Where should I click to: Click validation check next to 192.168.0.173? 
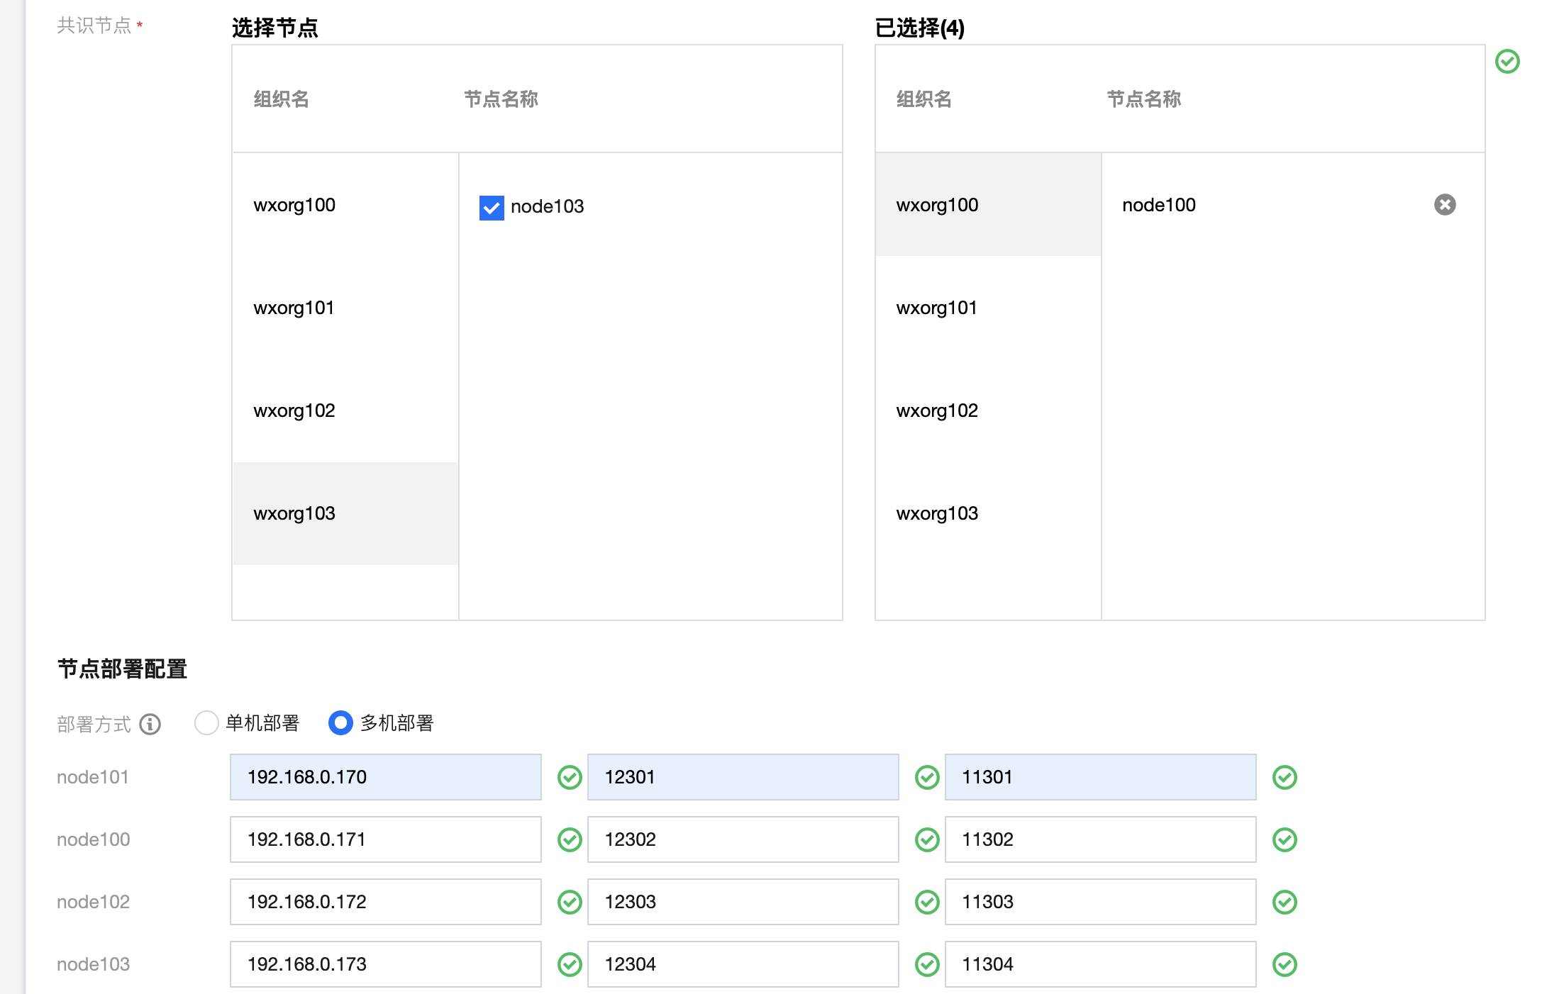coord(570,964)
